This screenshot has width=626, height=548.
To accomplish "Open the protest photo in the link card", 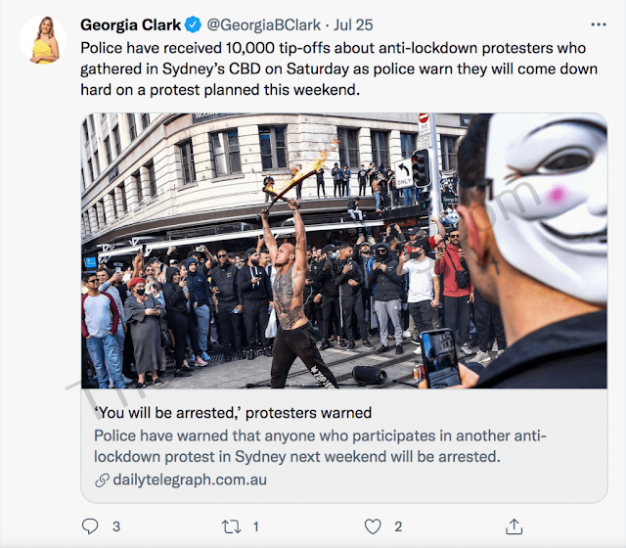I will (293, 250).
